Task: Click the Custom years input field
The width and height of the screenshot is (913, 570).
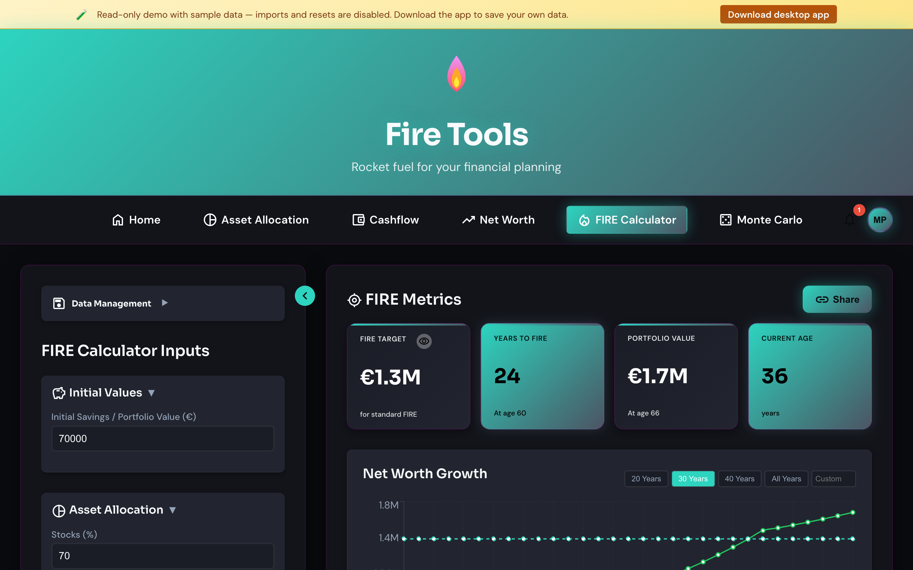Action: pyautogui.click(x=833, y=479)
